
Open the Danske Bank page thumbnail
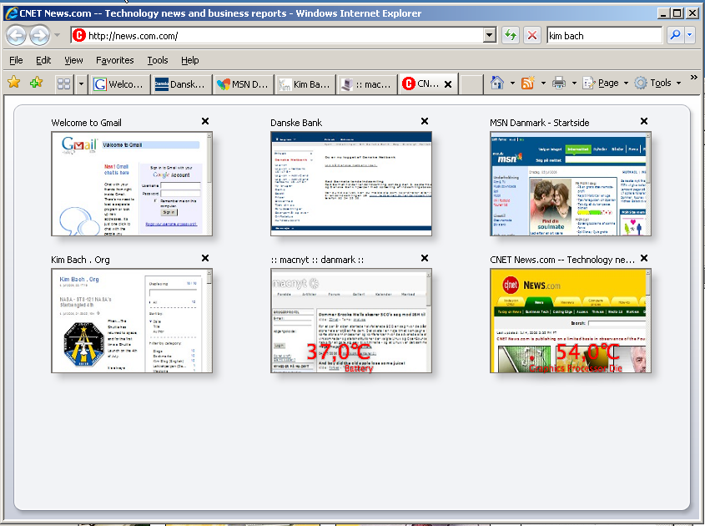pos(351,184)
